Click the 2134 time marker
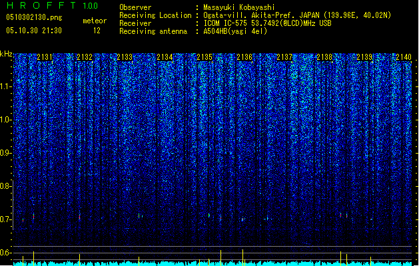The height and width of the screenshot is (266, 419). (165, 57)
